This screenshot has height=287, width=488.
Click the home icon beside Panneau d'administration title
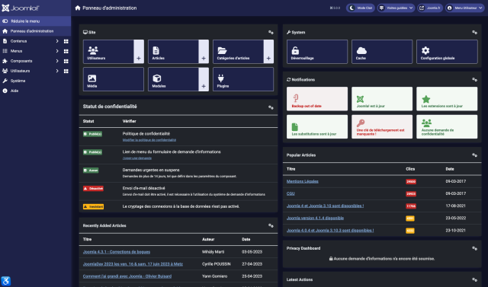(78, 8)
